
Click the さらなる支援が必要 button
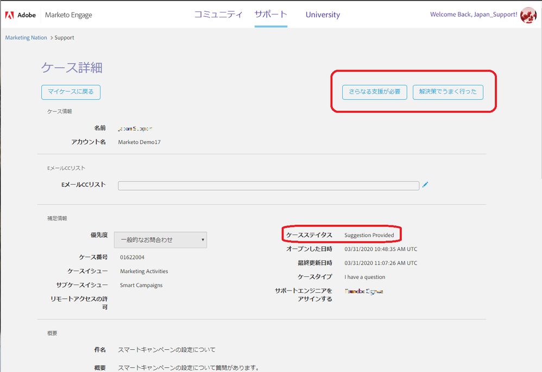click(x=375, y=92)
